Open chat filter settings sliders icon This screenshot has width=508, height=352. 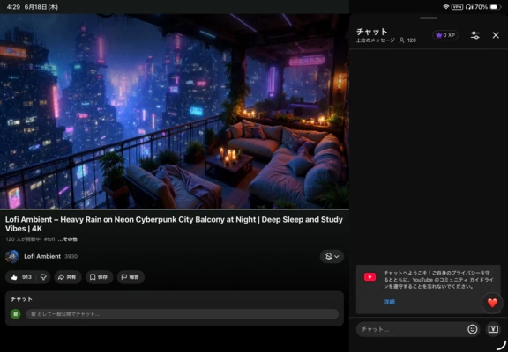pos(475,35)
